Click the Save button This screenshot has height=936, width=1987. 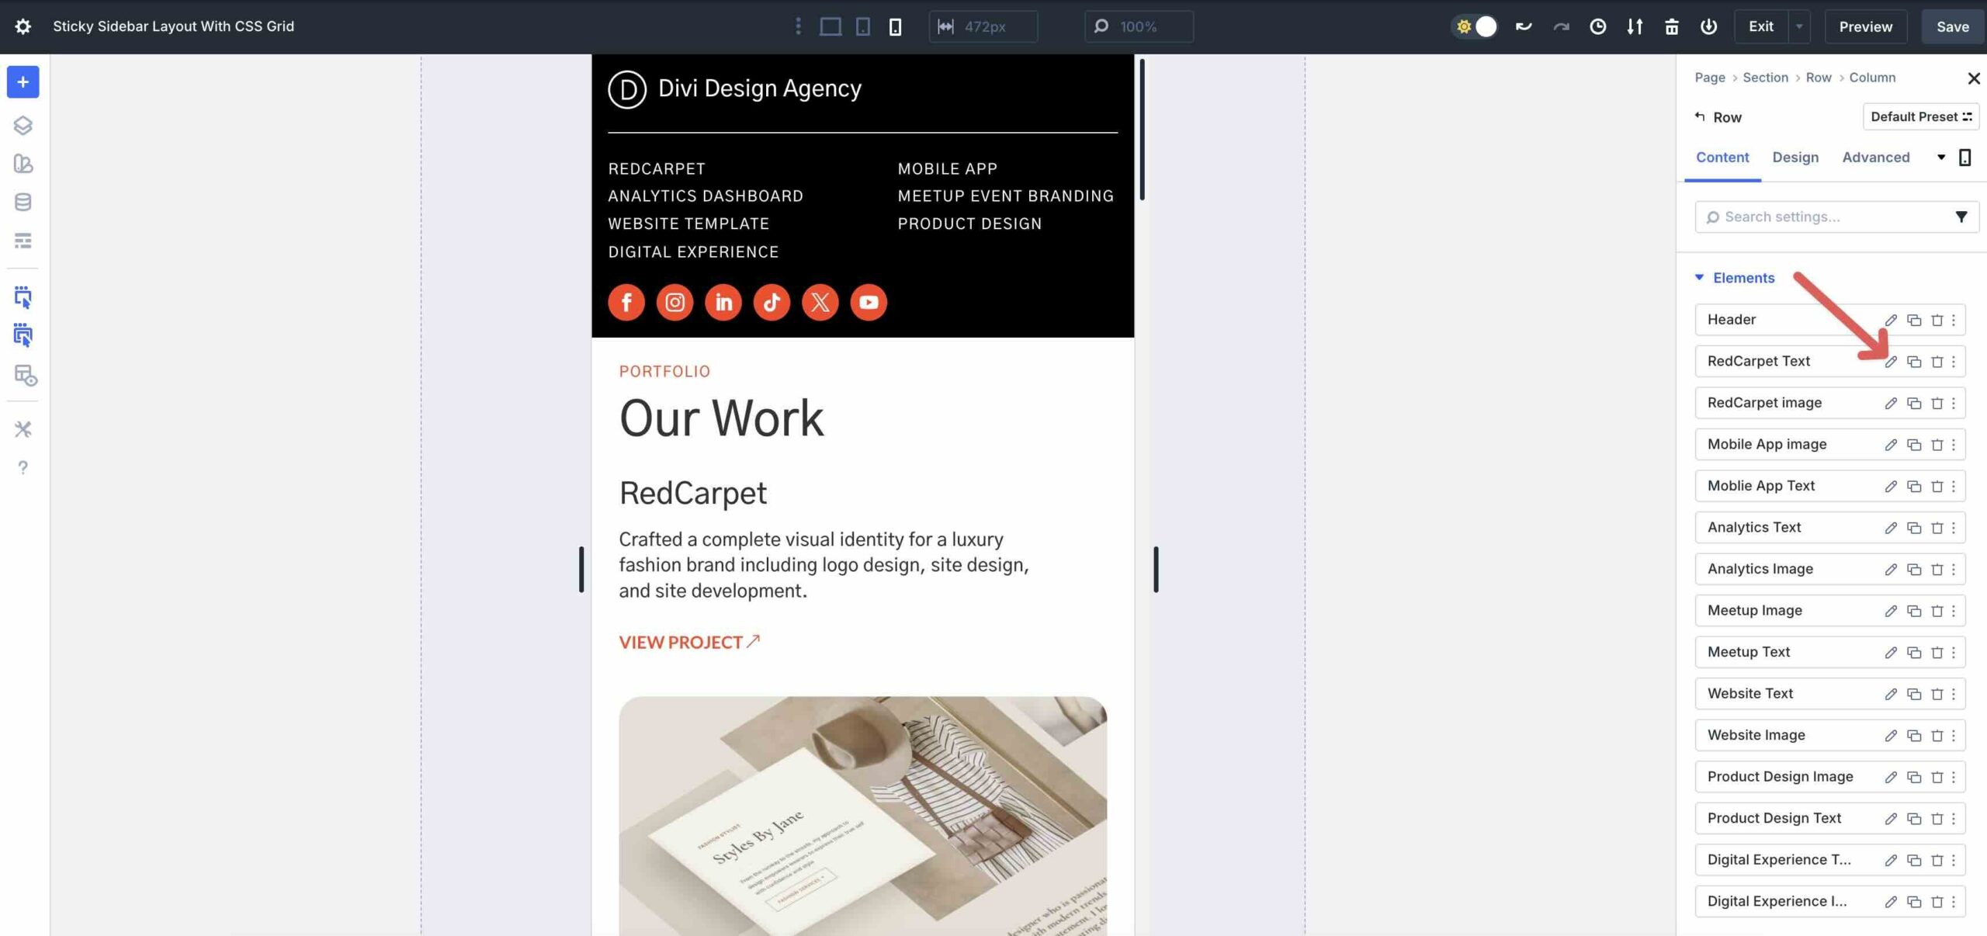tap(1953, 26)
